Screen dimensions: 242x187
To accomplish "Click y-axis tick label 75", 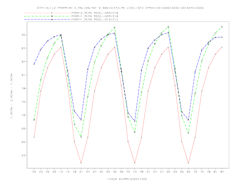I will [x=23, y=102].
